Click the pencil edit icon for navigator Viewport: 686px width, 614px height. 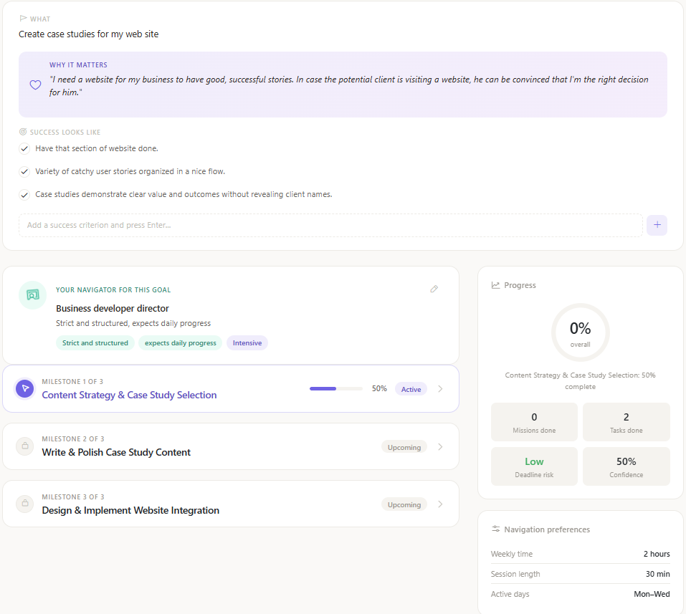434,289
